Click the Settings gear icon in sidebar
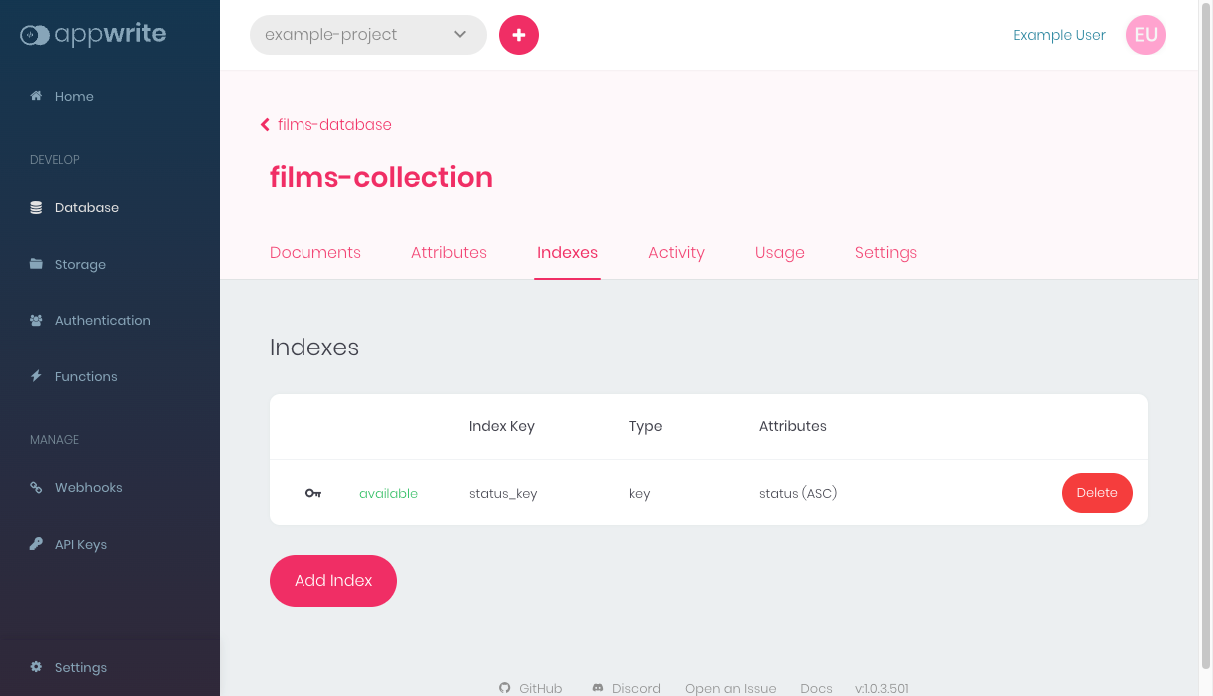Viewport: 1213px width, 696px height. coord(36,667)
